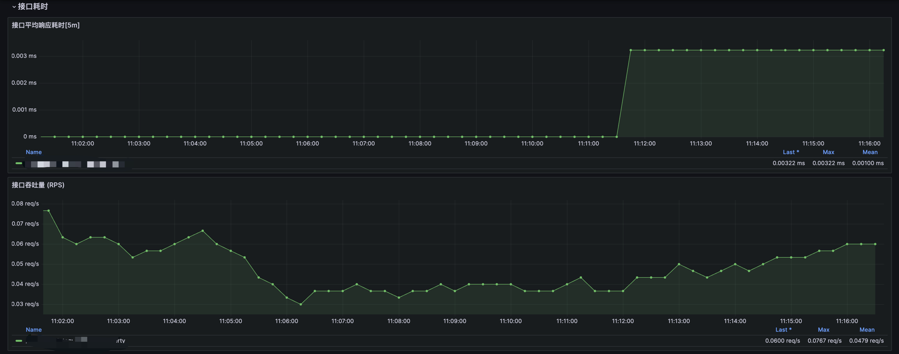899x354 pixels.
Task: Click green series color in latency legend
Action: click(x=19, y=164)
